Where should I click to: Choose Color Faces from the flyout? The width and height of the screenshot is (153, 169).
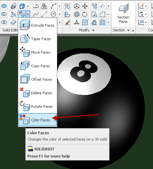37,120
